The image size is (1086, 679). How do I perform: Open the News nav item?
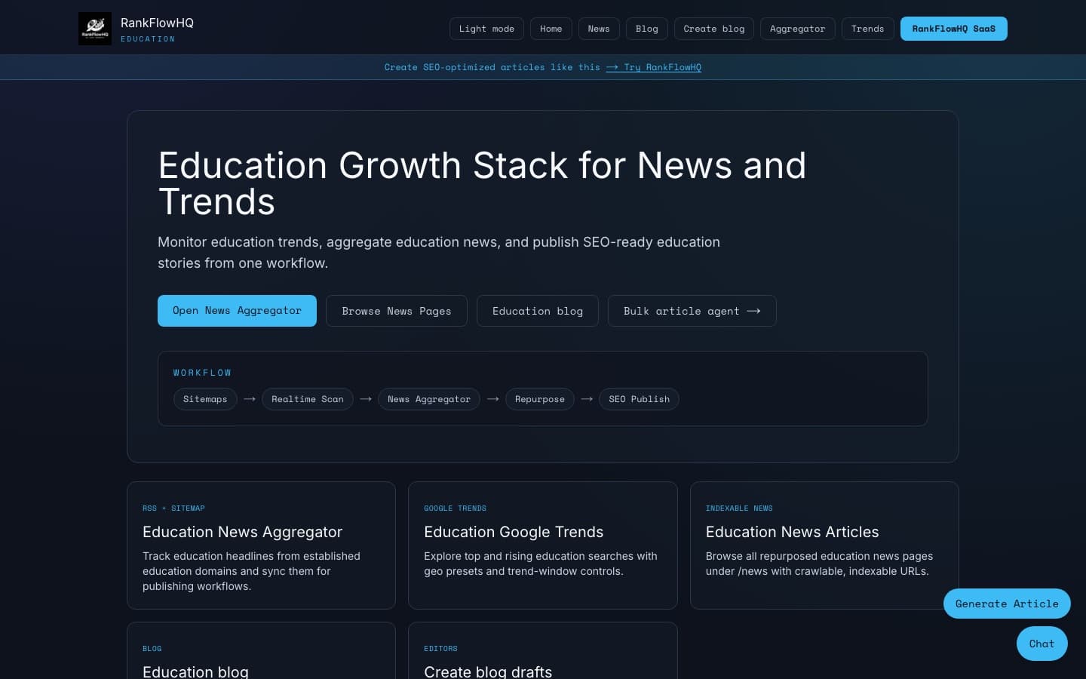tap(599, 29)
